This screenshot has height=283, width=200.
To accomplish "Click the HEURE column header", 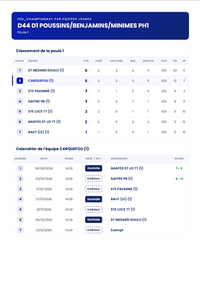I will tap(69, 158).
